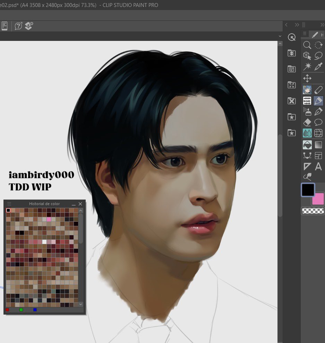The width and height of the screenshot is (325, 343).
Task: Select the Ruler triangle tool
Action: click(307, 166)
